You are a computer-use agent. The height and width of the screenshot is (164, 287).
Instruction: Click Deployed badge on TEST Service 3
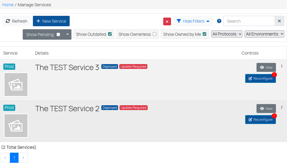pyautogui.click(x=110, y=66)
